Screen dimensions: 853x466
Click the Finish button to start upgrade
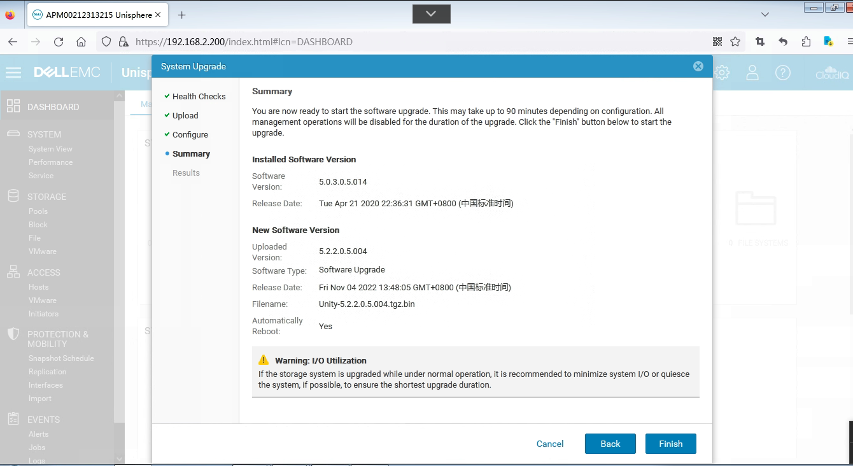coord(671,444)
